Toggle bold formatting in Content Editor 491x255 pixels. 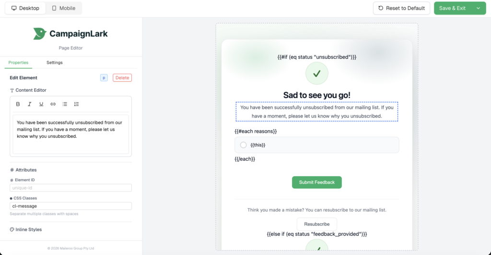(x=18, y=104)
